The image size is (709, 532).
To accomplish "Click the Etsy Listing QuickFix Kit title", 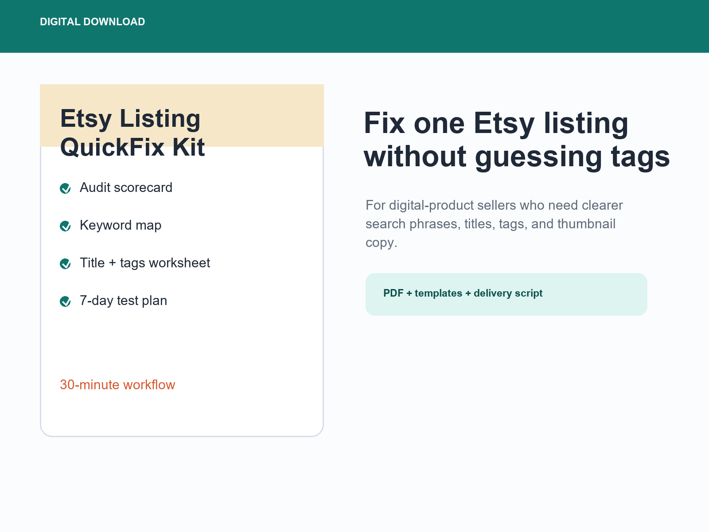I will pos(132,133).
